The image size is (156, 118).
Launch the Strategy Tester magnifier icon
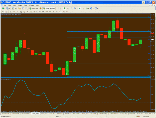click(x=26, y=8)
